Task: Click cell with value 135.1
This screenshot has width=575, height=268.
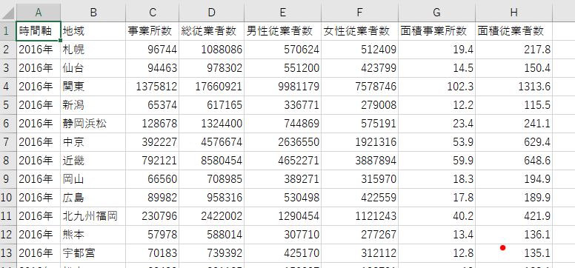Action: click(x=513, y=253)
